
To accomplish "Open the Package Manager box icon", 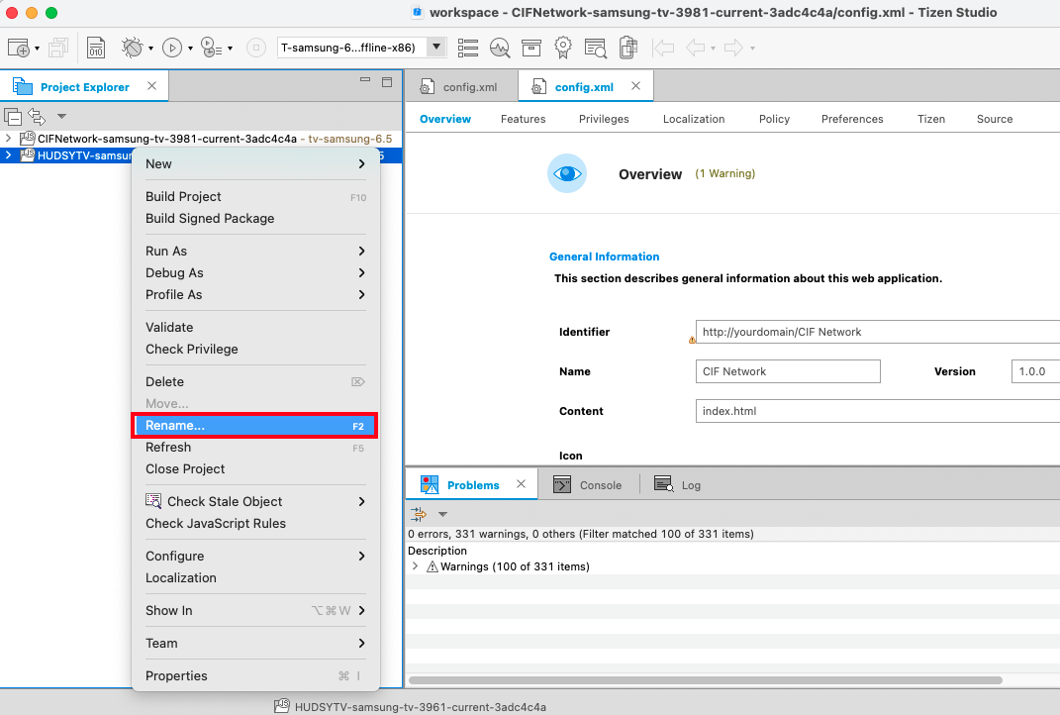I will pos(531,48).
